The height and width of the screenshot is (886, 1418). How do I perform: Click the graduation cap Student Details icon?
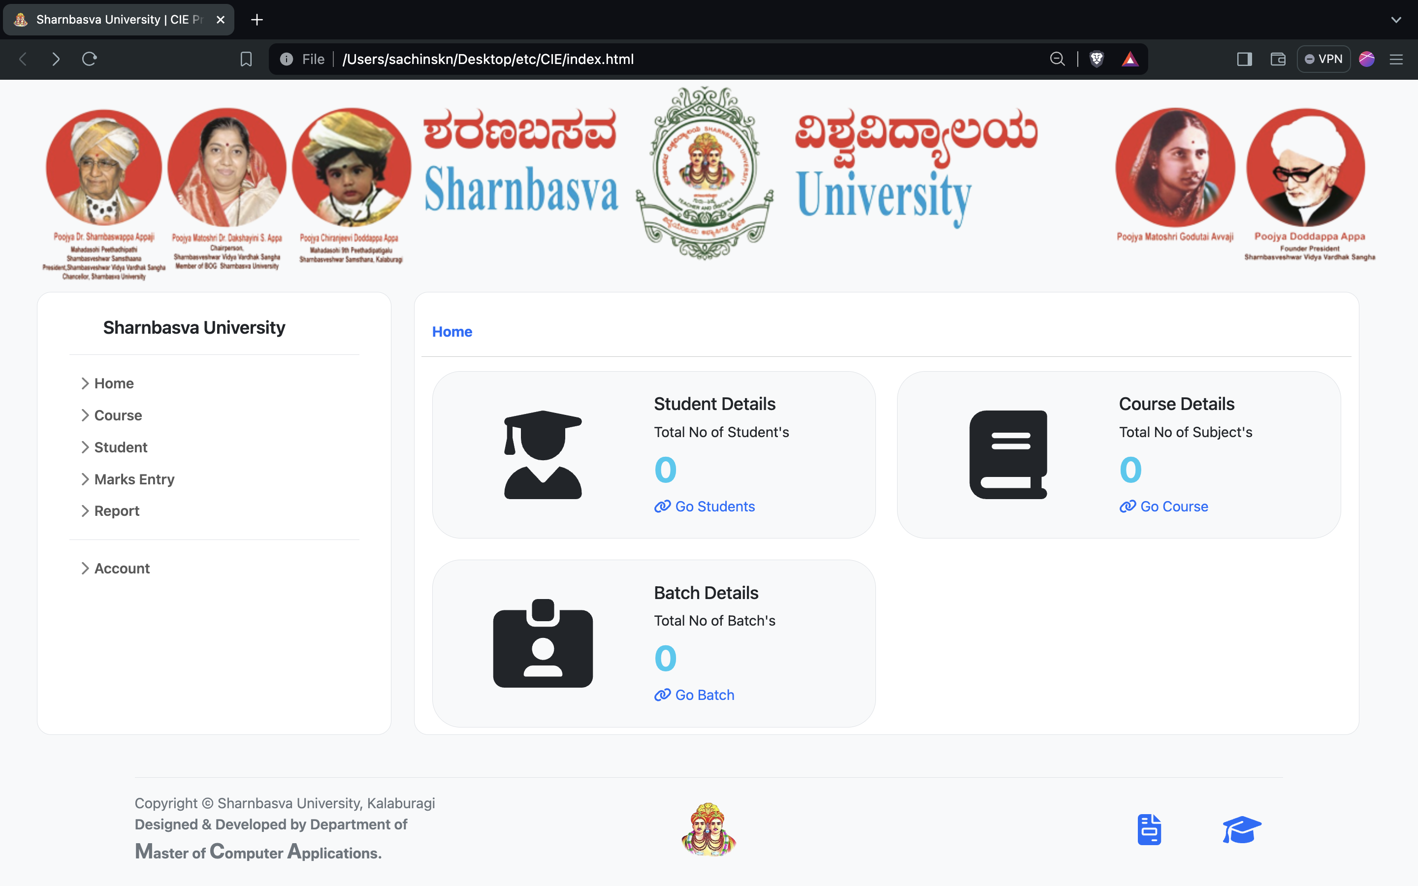543,455
